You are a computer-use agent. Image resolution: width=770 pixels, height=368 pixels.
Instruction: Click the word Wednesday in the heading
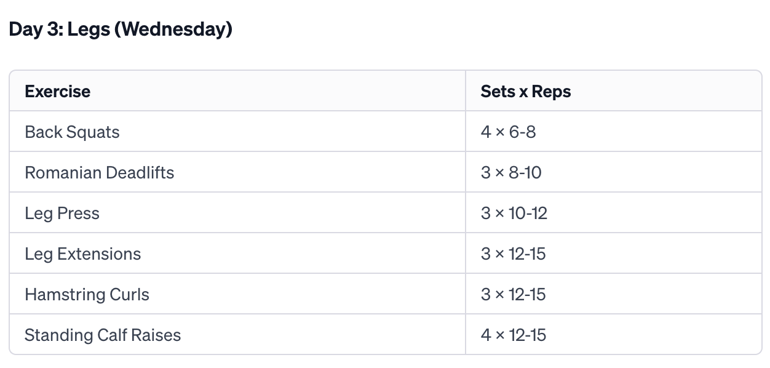pyautogui.click(x=173, y=30)
